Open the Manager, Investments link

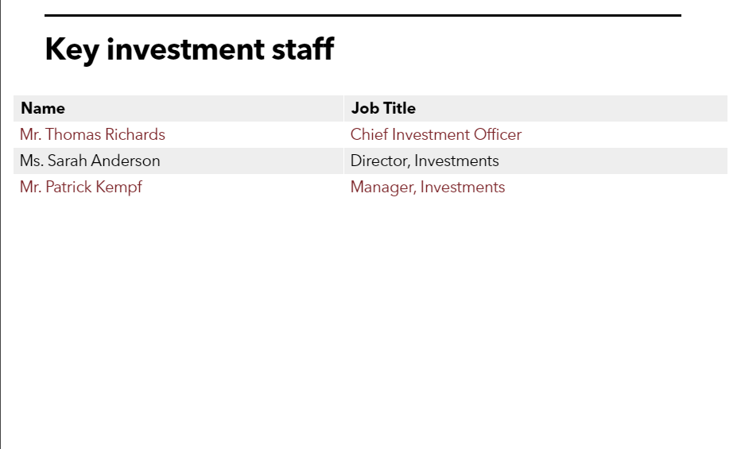428,188
